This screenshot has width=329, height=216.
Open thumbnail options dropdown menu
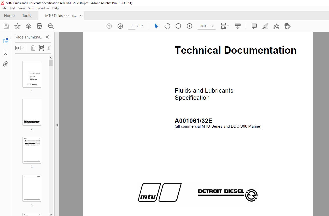pos(20,48)
